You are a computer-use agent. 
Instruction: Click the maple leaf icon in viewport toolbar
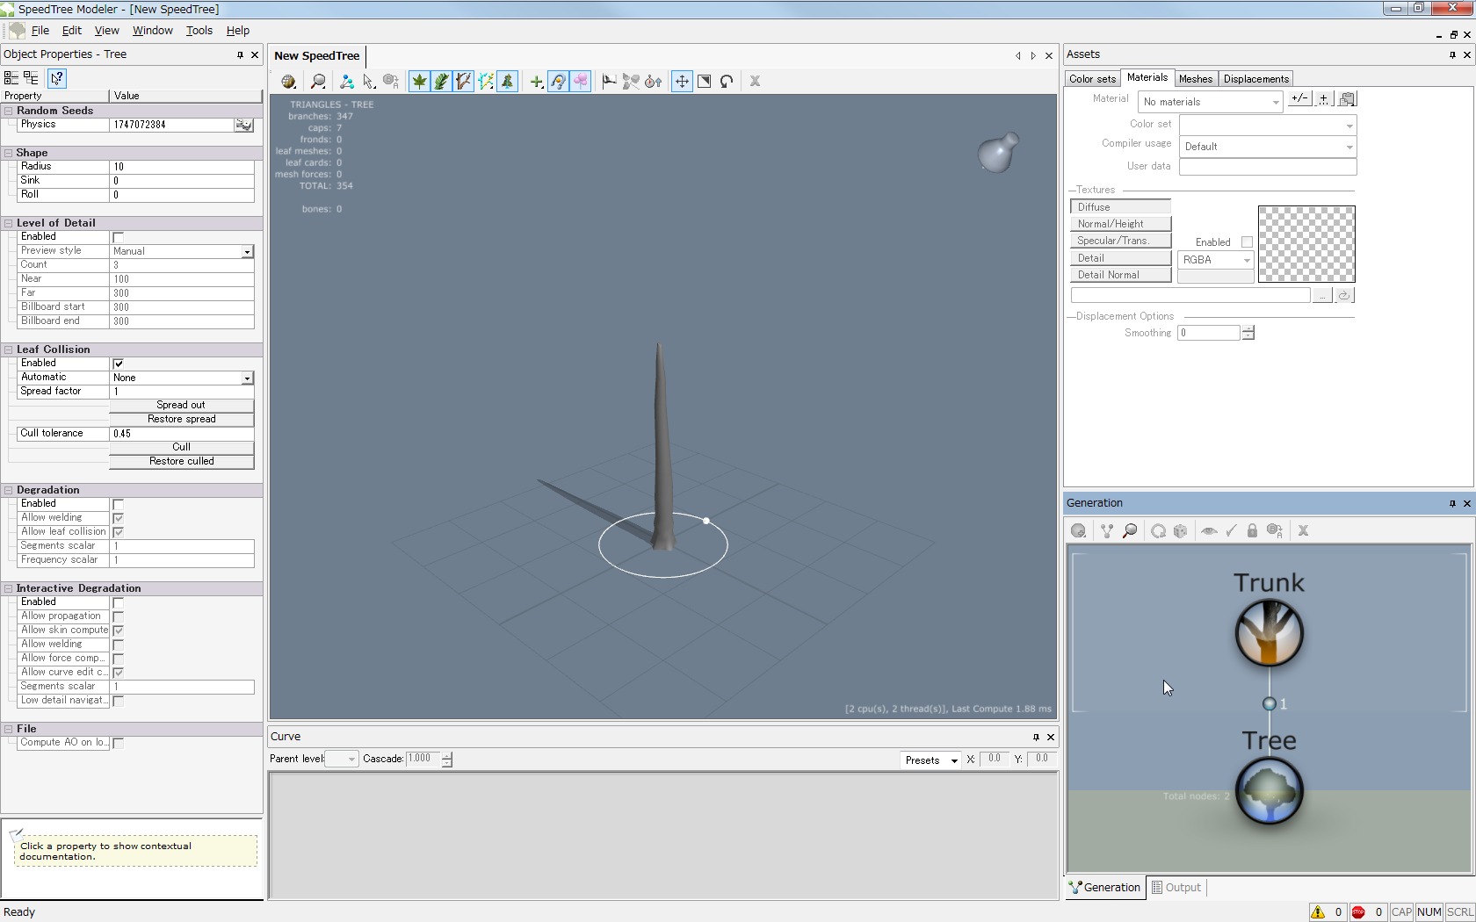pos(419,82)
